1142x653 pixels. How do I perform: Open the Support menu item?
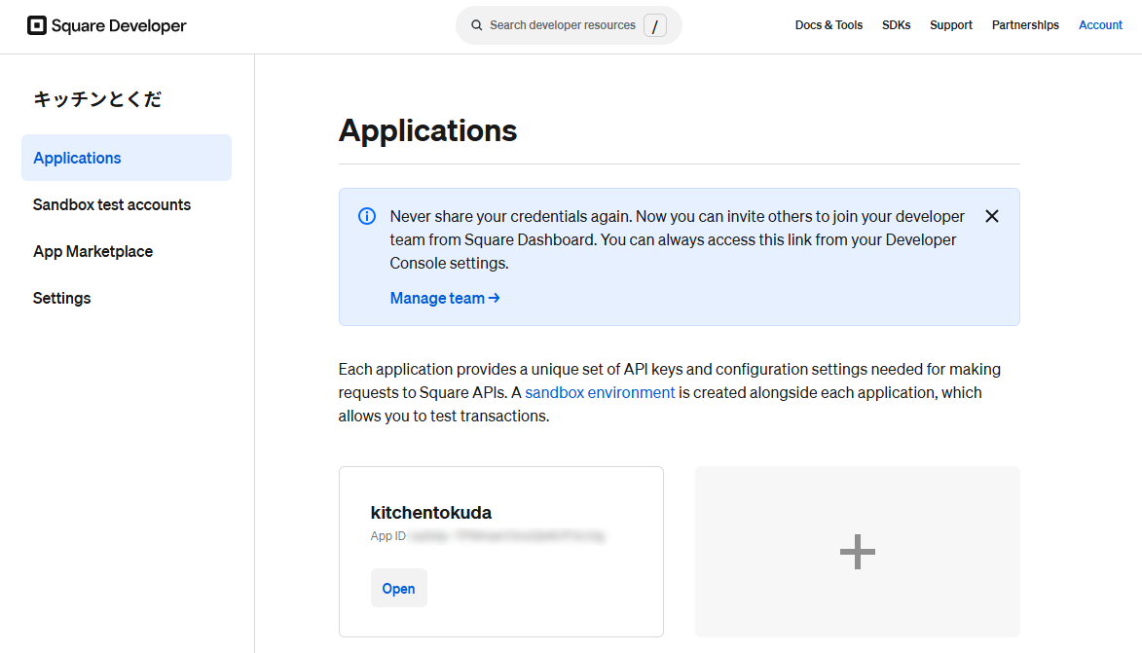coord(950,25)
